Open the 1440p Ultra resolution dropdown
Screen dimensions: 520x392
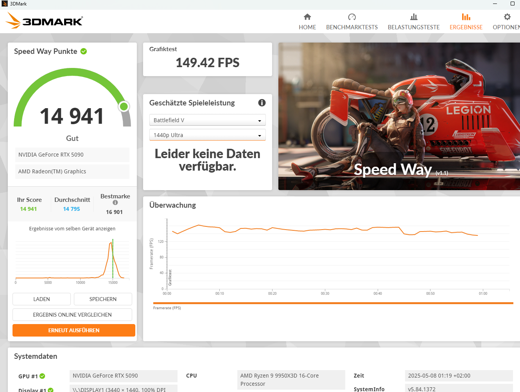(x=208, y=135)
